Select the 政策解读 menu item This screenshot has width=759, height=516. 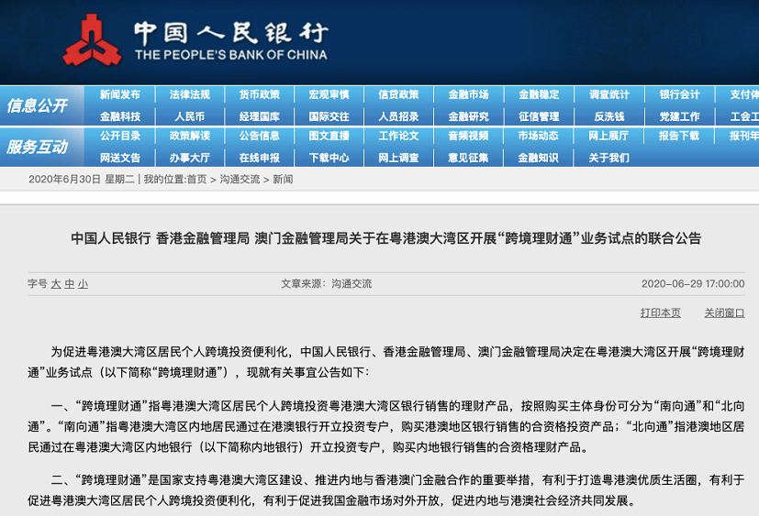tap(189, 136)
